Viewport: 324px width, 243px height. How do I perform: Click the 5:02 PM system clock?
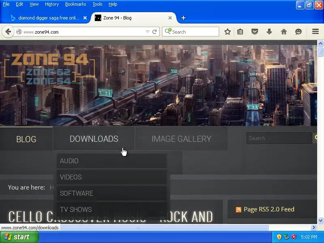(309, 237)
